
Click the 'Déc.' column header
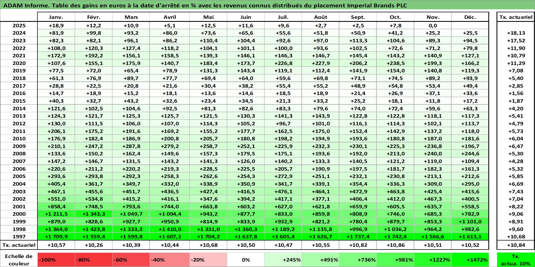coord(470,17)
